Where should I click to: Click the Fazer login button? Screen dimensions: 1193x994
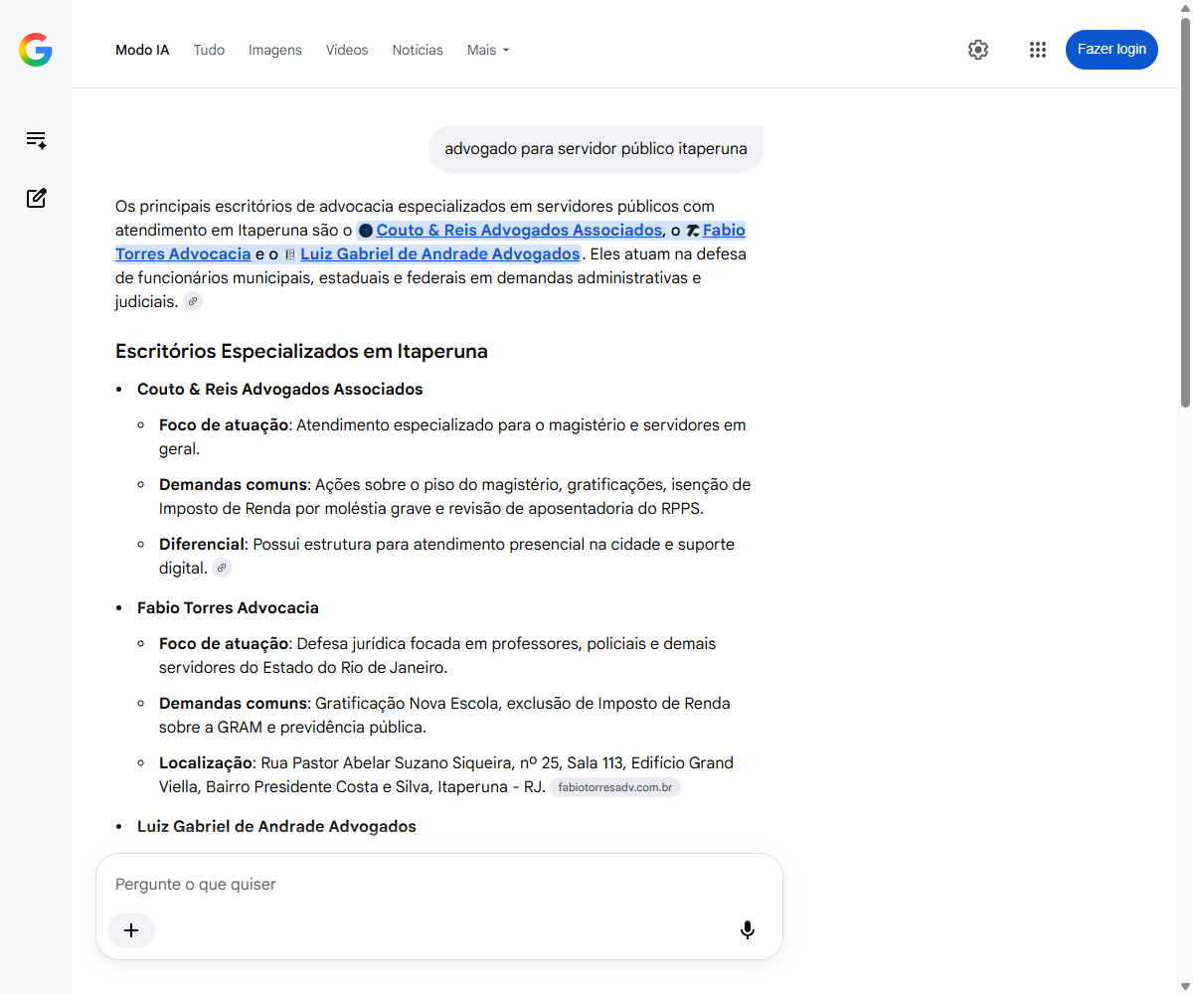[1111, 50]
